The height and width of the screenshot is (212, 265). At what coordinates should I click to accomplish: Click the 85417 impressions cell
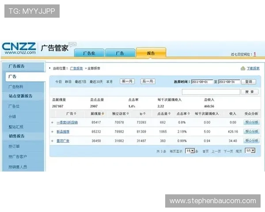[x=96, y=122]
